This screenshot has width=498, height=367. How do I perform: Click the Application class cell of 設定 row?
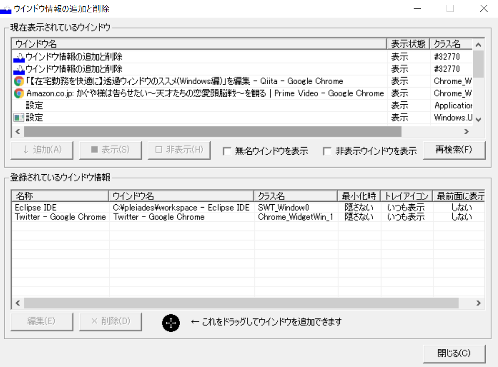click(x=453, y=105)
